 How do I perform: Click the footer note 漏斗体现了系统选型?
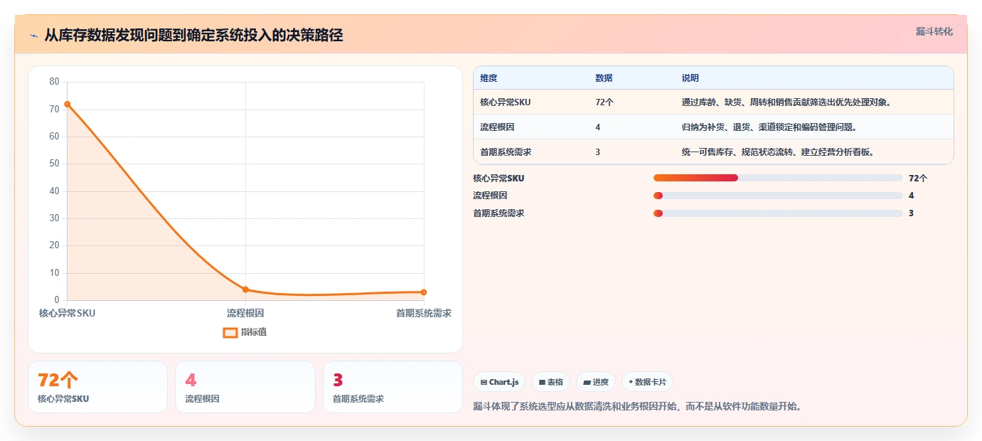click(637, 407)
